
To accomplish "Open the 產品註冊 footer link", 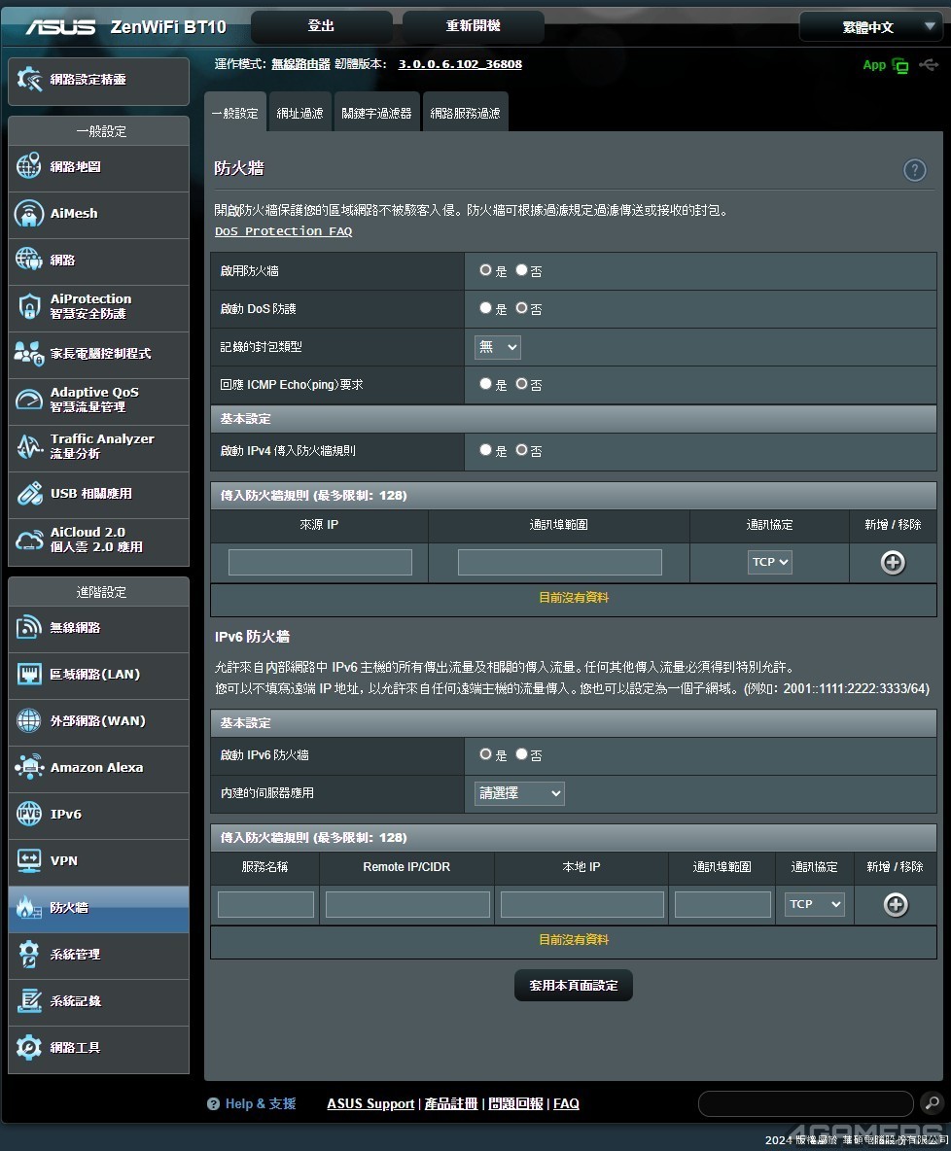I will pos(451,1103).
